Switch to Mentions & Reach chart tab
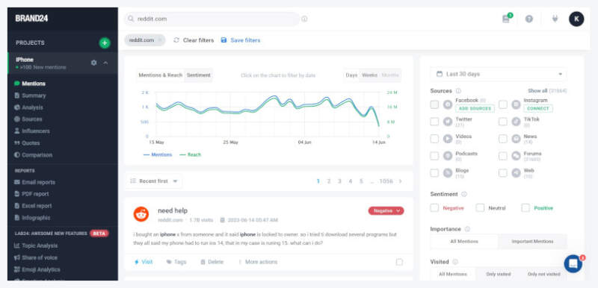The height and width of the screenshot is (288, 598). (161, 75)
